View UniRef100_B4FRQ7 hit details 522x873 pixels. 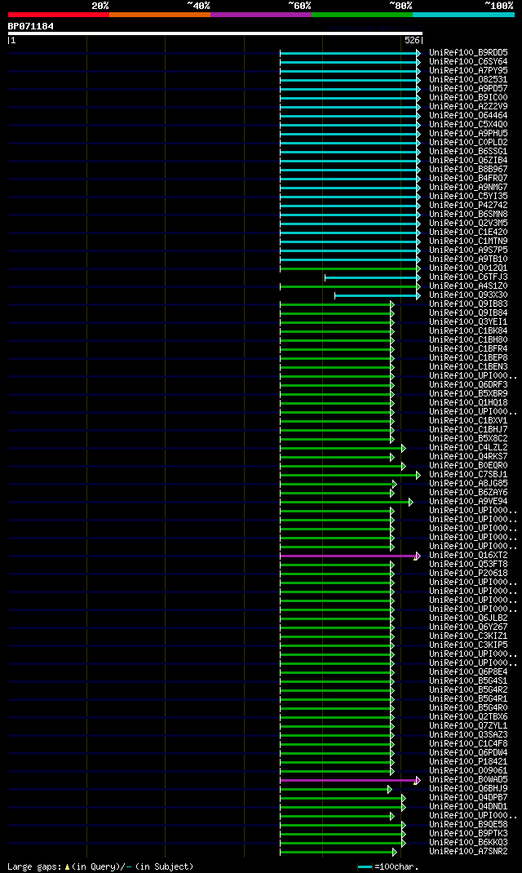click(x=468, y=178)
